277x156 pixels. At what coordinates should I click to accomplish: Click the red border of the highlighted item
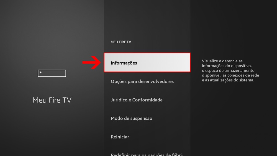pyautogui.click(x=147, y=53)
